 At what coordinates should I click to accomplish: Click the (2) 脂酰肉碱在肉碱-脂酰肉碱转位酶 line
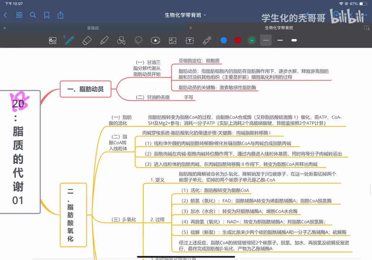point(243,154)
